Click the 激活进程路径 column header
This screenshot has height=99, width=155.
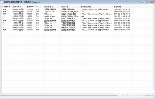click(96, 7)
